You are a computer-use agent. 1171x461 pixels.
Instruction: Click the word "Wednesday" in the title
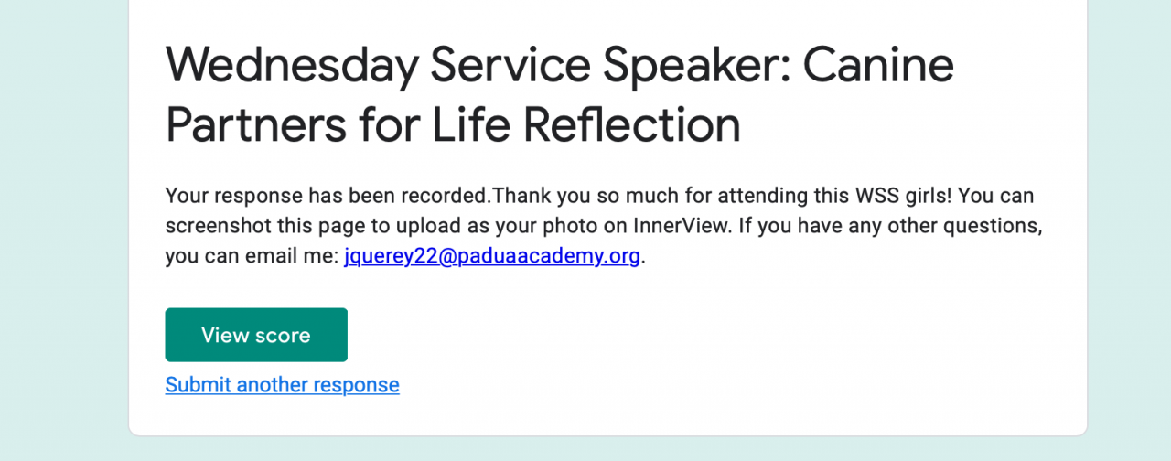pyautogui.click(x=289, y=65)
